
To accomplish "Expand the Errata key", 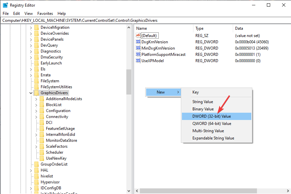I will tap(31, 75).
